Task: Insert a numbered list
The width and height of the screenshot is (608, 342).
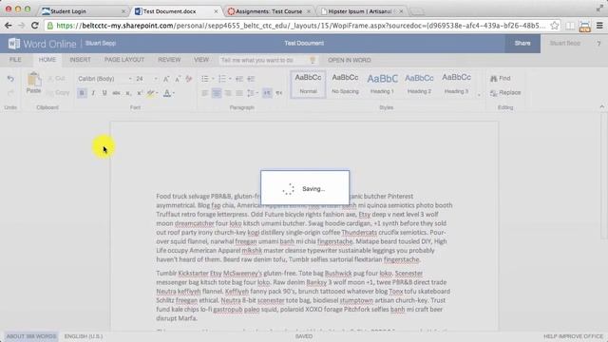Action: click(222, 79)
